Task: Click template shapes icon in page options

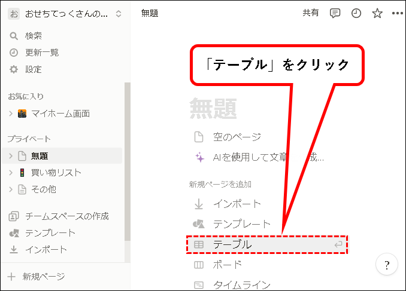Action: 199,224
